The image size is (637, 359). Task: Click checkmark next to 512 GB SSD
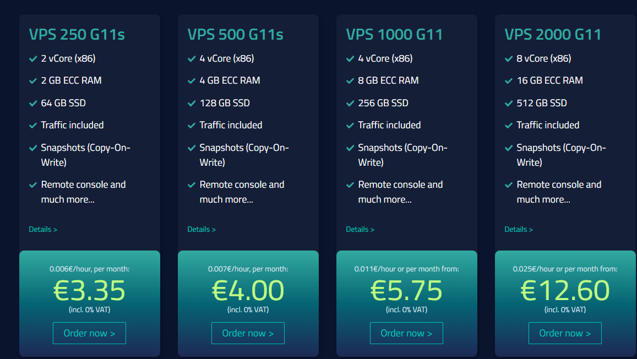(509, 104)
